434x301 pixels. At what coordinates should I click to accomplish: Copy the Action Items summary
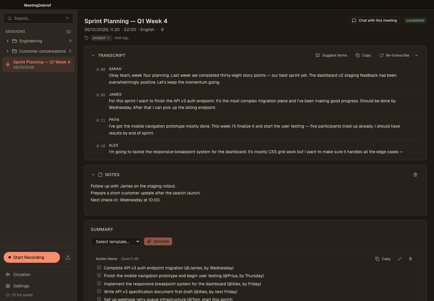point(383,259)
